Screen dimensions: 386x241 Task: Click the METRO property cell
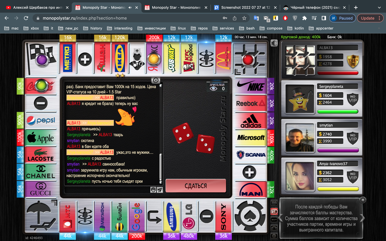(68, 58)
